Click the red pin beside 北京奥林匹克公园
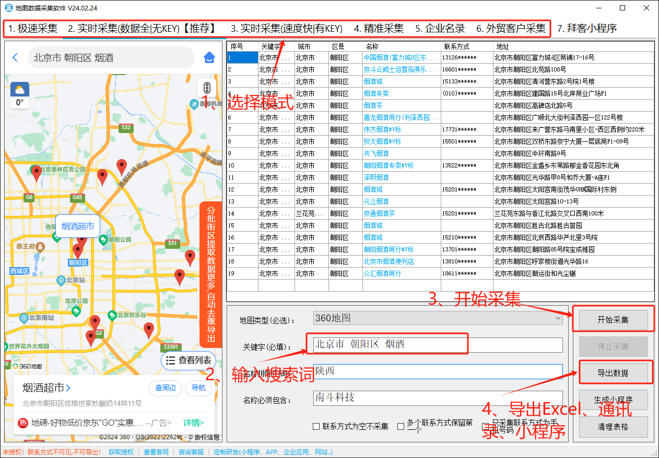Image resolution: width=659 pixels, height=458 pixels. coord(37,173)
